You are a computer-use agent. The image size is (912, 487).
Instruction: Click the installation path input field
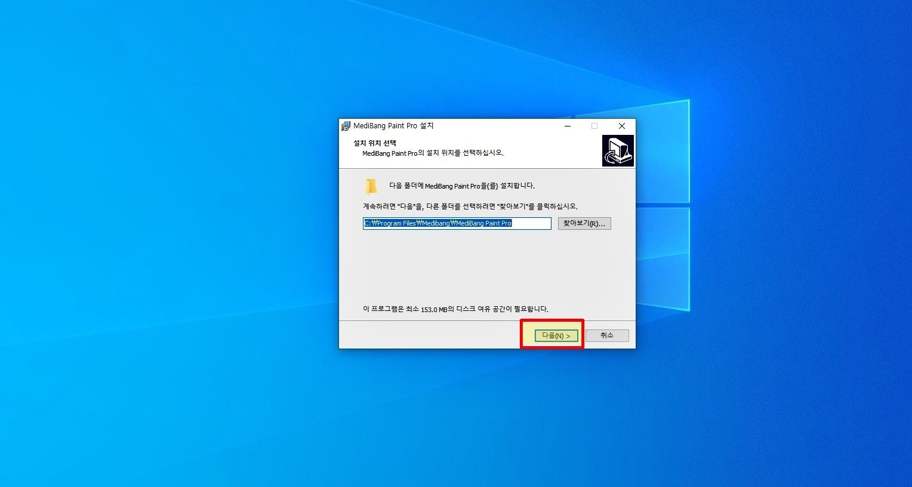tap(457, 223)
